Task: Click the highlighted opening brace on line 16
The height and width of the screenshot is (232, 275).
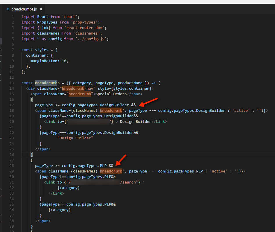Action: coord(31,100)
